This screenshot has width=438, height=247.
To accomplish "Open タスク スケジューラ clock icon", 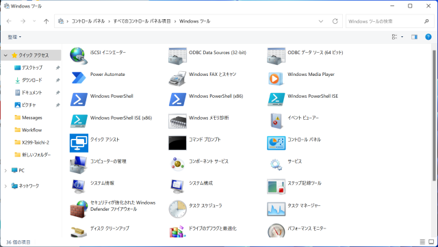I will click(177, 209).
